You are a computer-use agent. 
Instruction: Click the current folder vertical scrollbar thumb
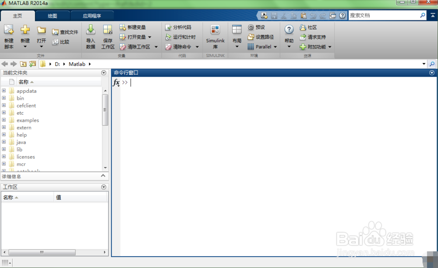click(105, 110)
